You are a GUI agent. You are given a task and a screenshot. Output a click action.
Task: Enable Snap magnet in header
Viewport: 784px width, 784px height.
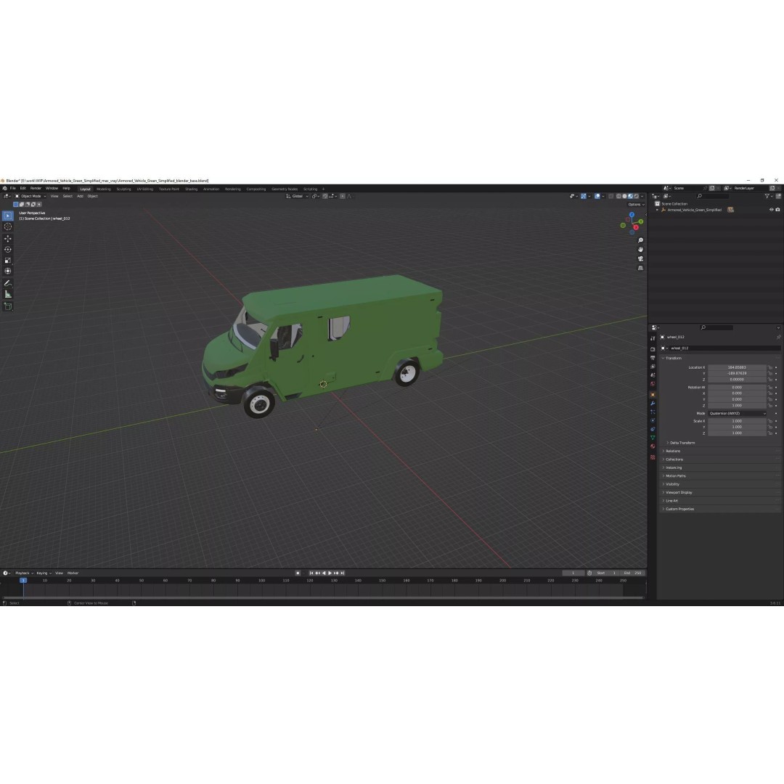325,197
